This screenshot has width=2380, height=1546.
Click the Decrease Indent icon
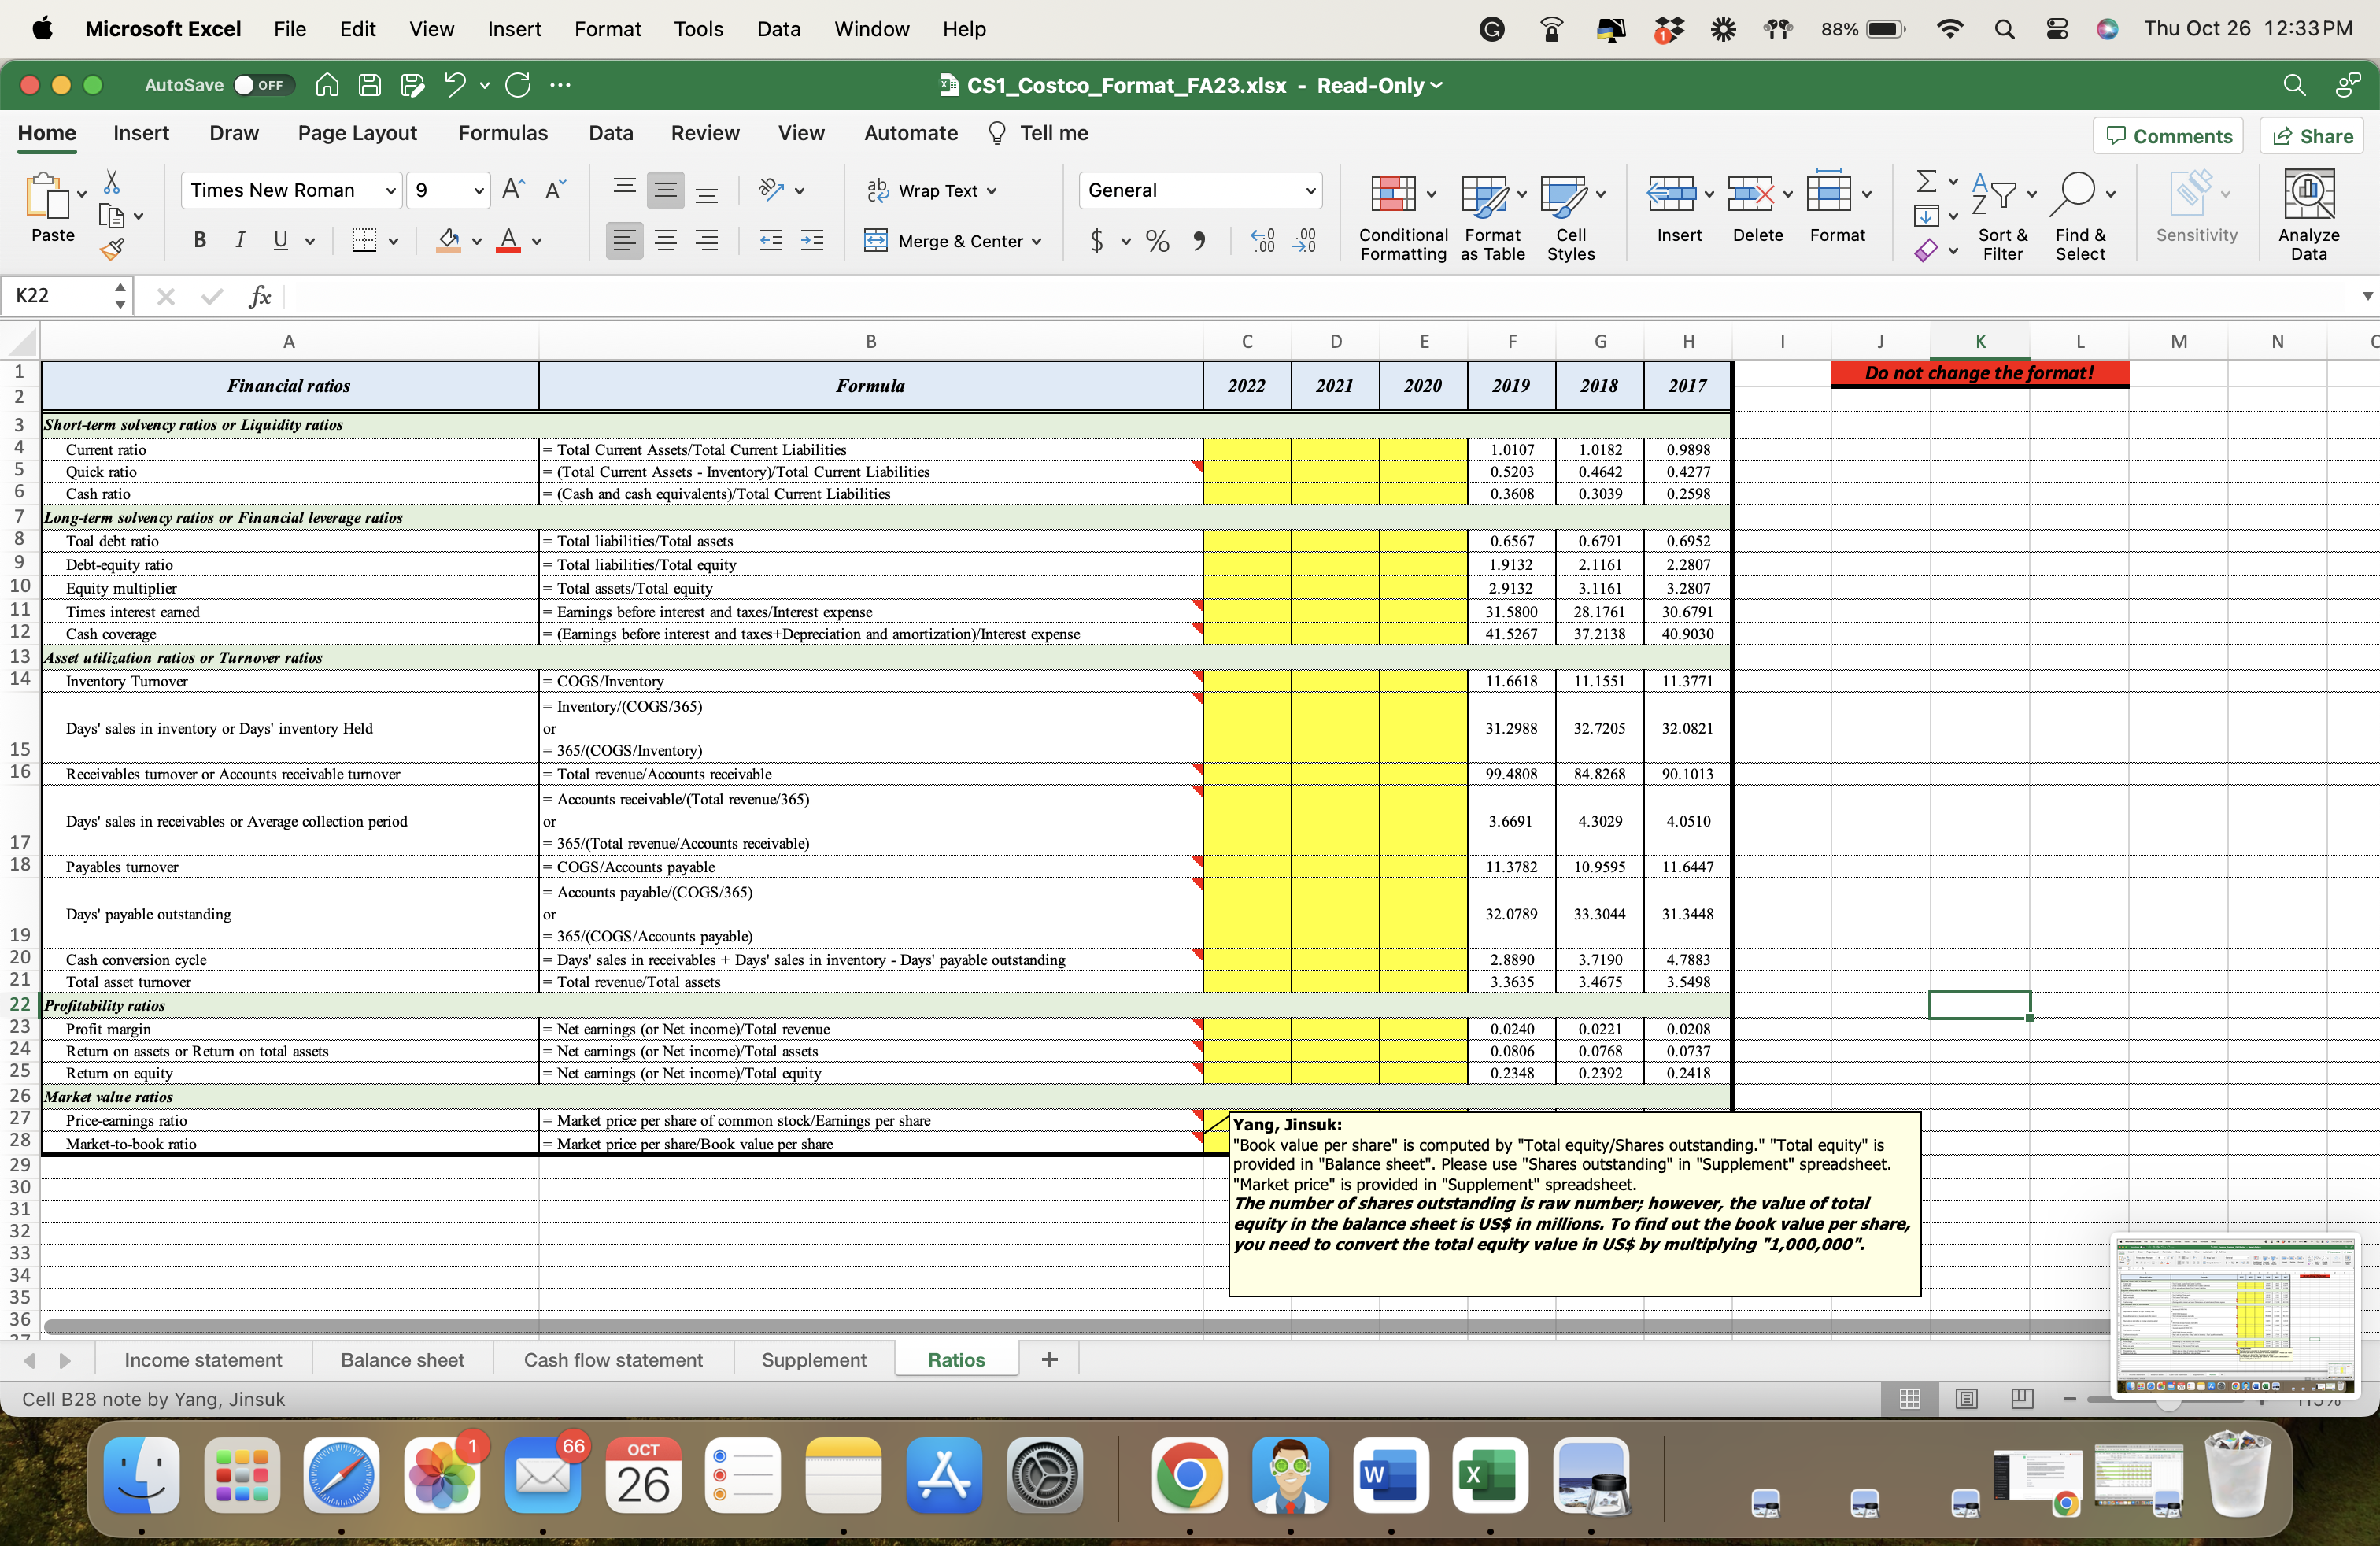pos(770,240)
